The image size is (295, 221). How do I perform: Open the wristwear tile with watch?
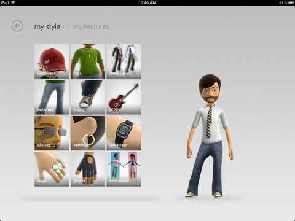(124, 133)
